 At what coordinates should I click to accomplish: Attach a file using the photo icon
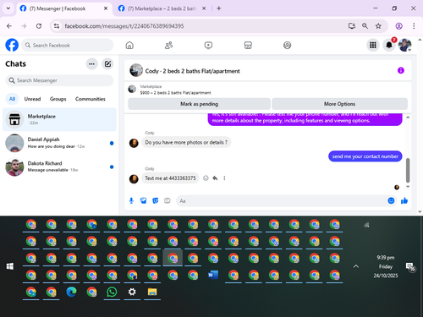(144, 200)
